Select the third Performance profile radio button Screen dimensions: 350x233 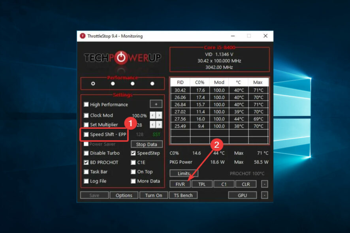click(x=133, y=83)
